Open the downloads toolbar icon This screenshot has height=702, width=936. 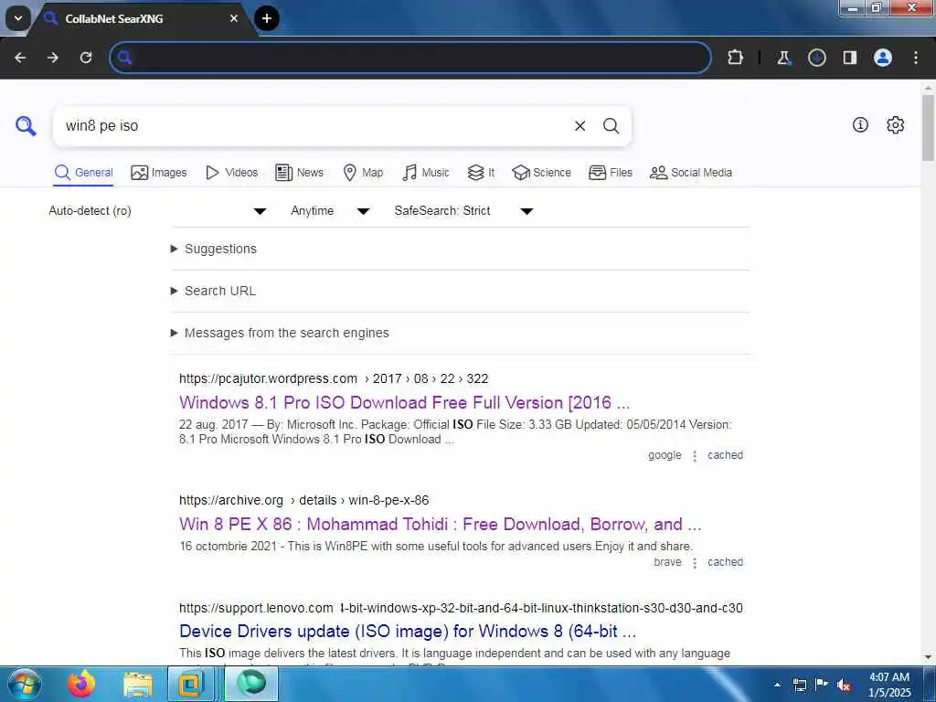click(816, 58)
